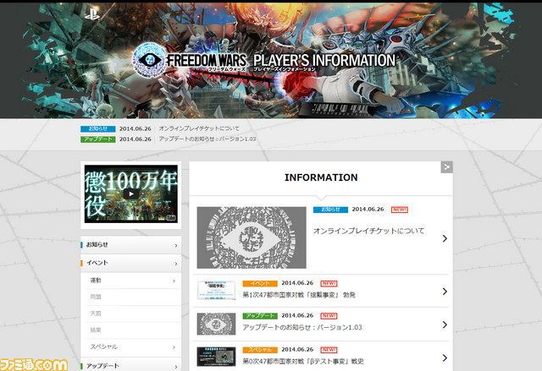Click eye thumbnail of version 1.03 article

[x=217, y=324]
